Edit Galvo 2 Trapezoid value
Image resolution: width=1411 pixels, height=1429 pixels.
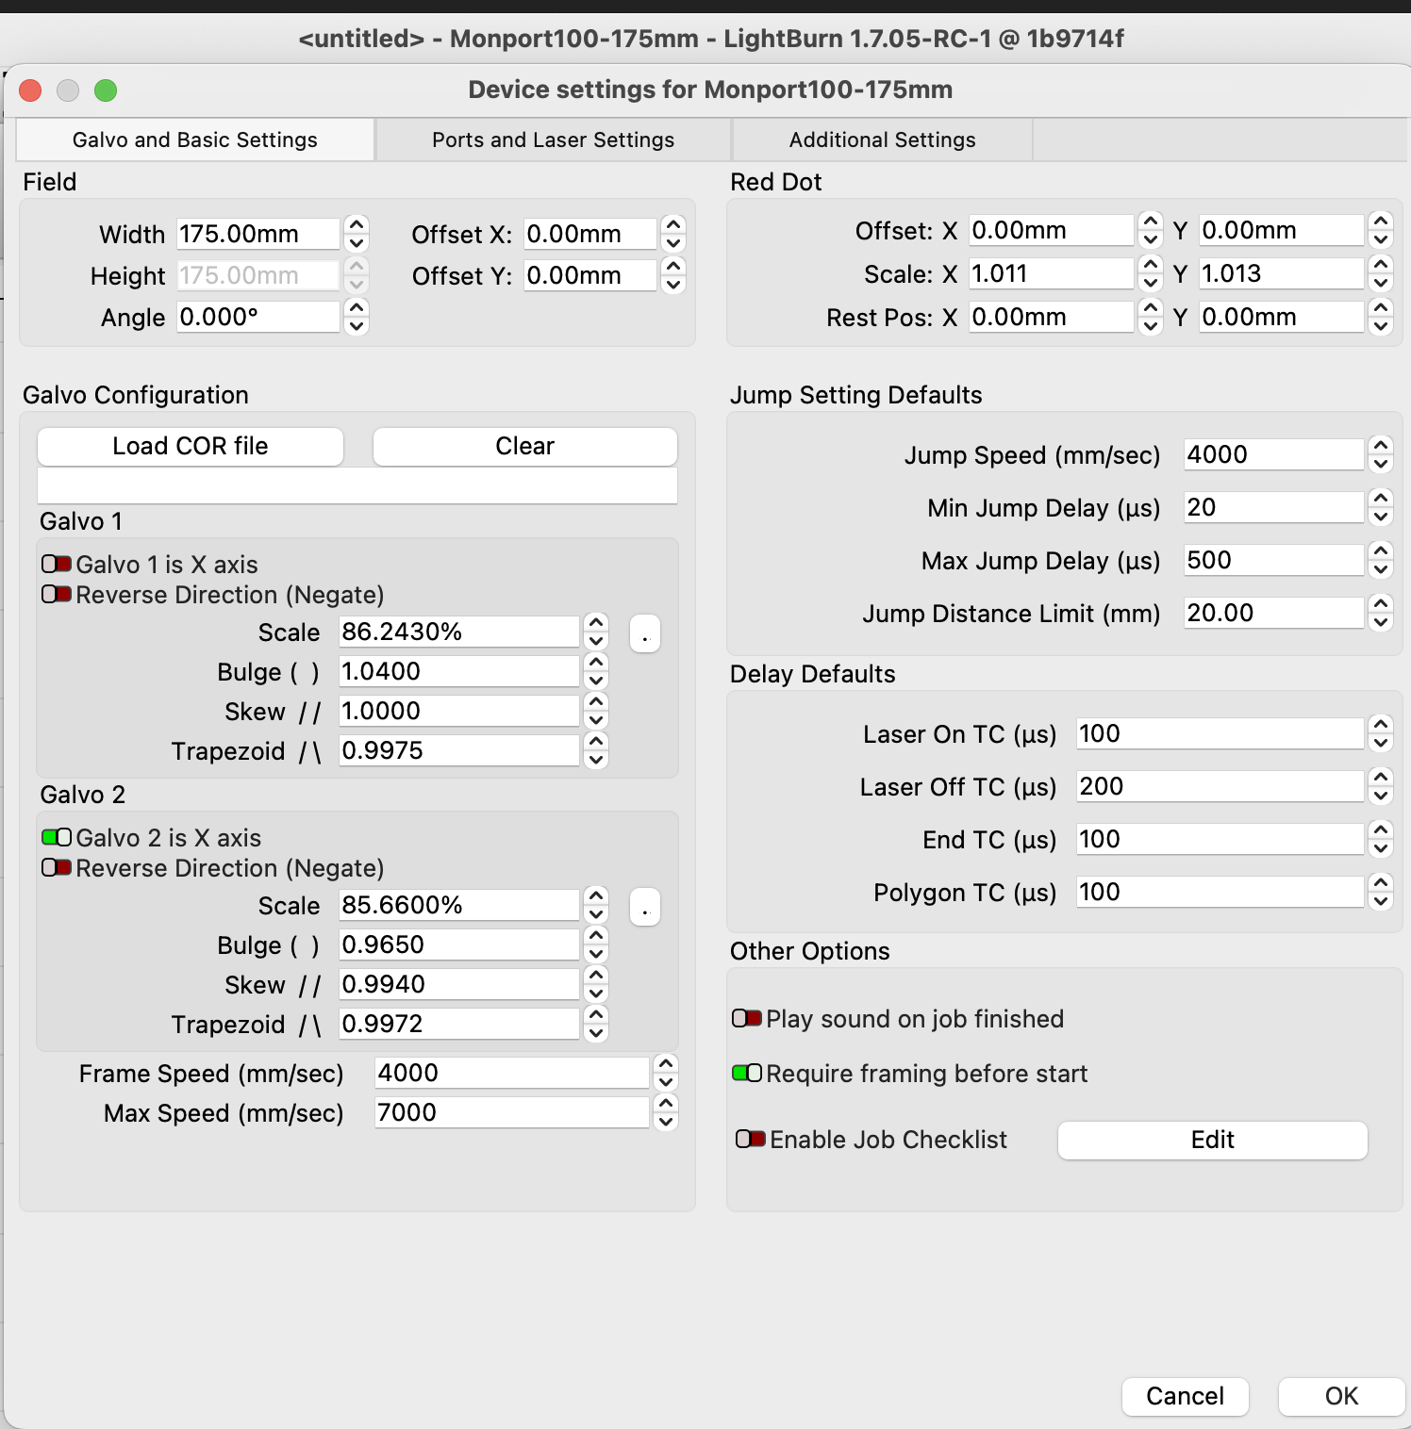click(x=459, y=1024)
